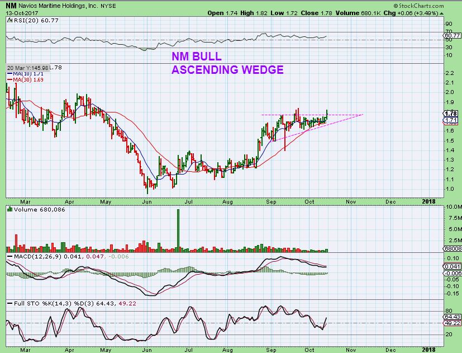Click the Volume bars legend icon
Image resolution: width=462 pixels, height=353 pixels.
[9, 209]
